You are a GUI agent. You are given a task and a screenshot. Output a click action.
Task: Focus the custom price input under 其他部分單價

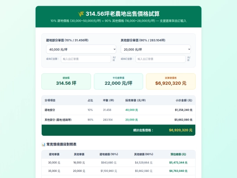160,59
